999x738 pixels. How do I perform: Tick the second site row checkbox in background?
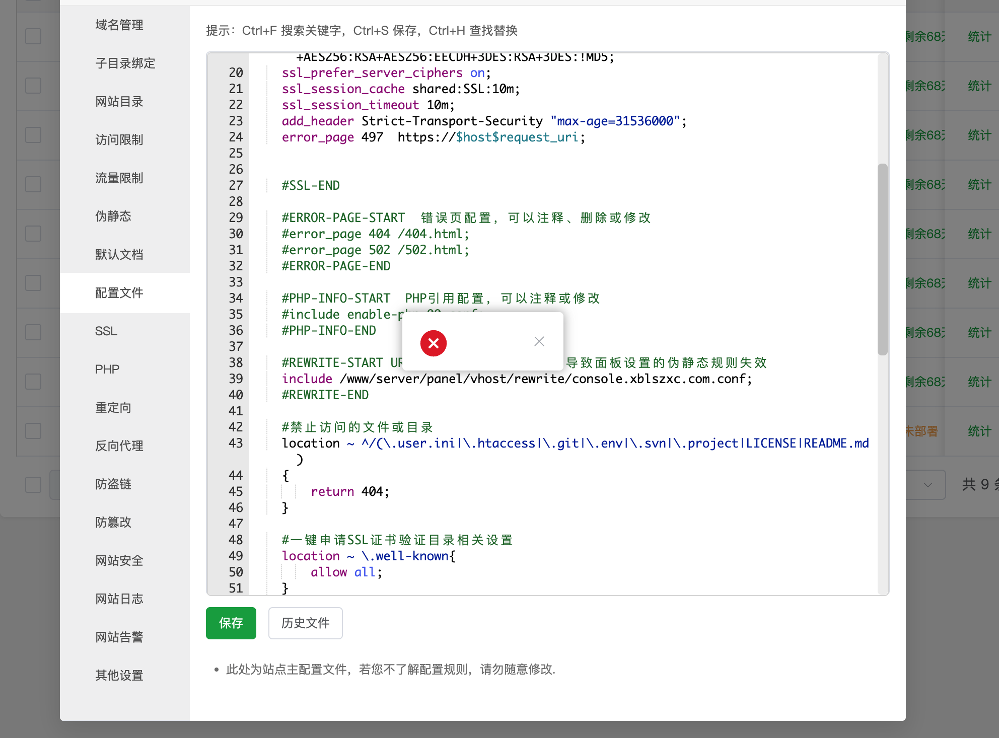[x=33, y=86]
